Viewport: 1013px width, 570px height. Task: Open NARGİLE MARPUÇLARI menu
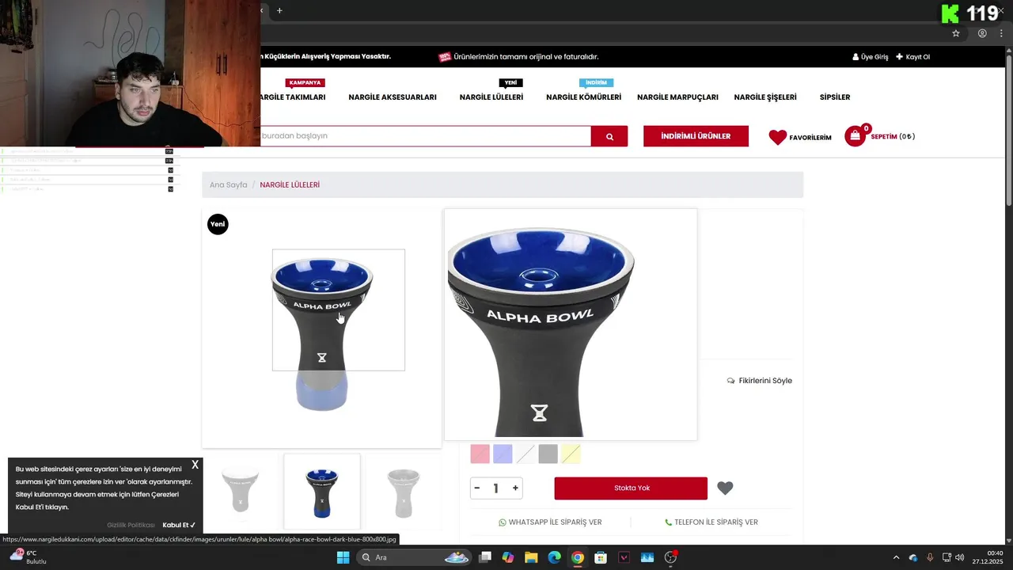click(x=677, y=97)
